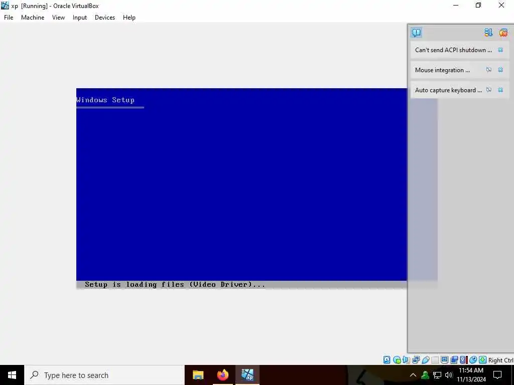This screenshot has width=514, height=385.
Task: Click the mouse integration status icon
Action: 473,360
